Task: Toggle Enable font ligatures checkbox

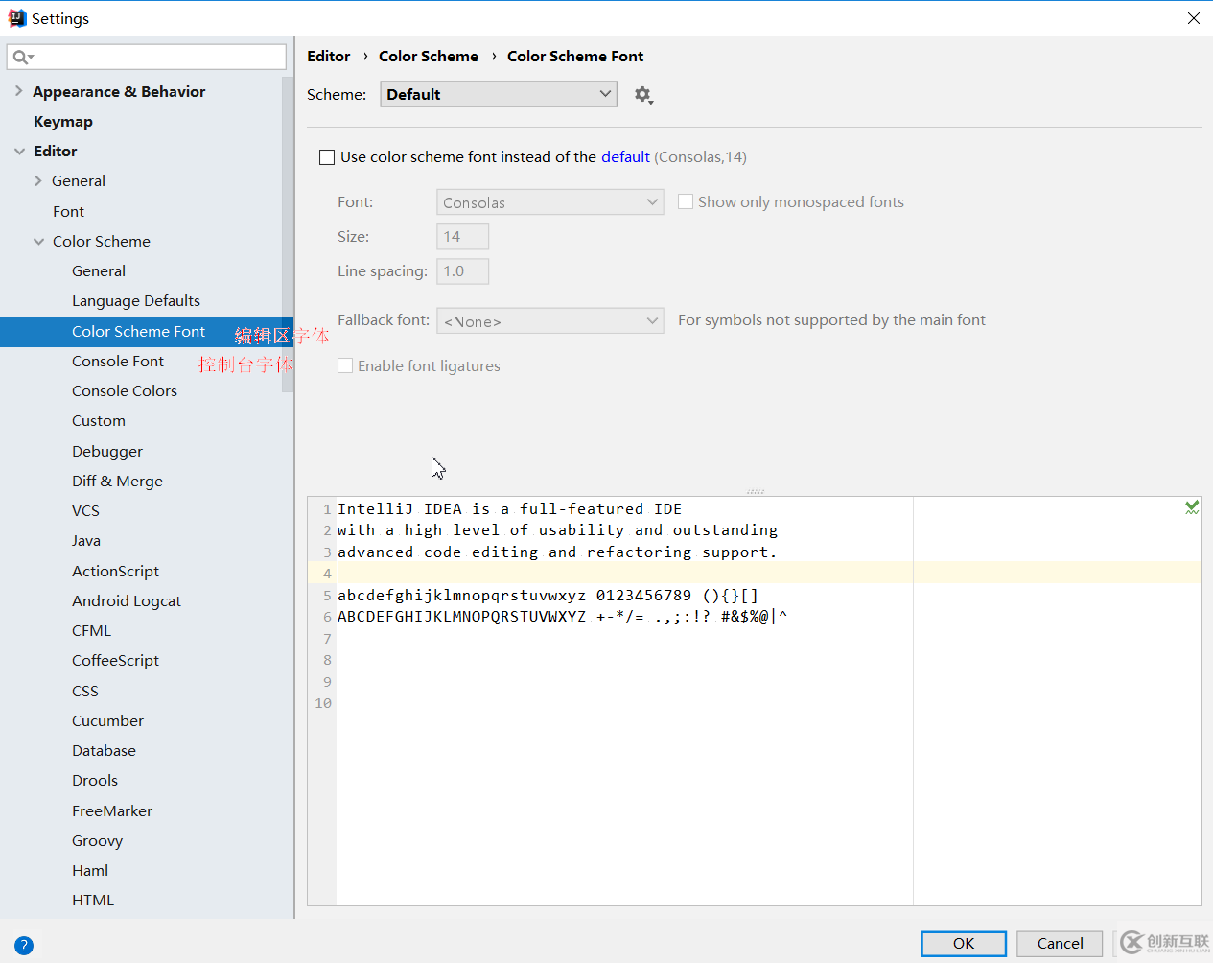Action: [345, 366]
